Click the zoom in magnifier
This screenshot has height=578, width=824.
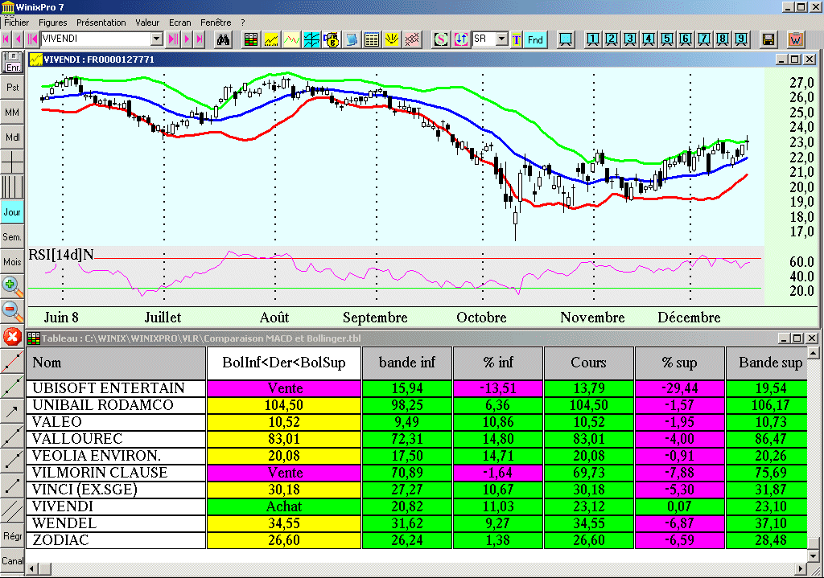pos(12,286)
